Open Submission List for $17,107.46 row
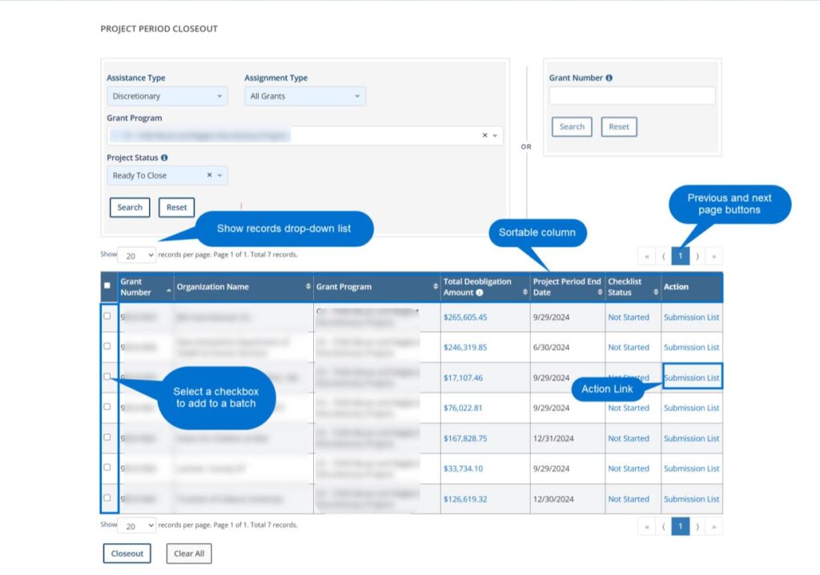The height and width of the screenshot is (575, 820). [691, 377]
